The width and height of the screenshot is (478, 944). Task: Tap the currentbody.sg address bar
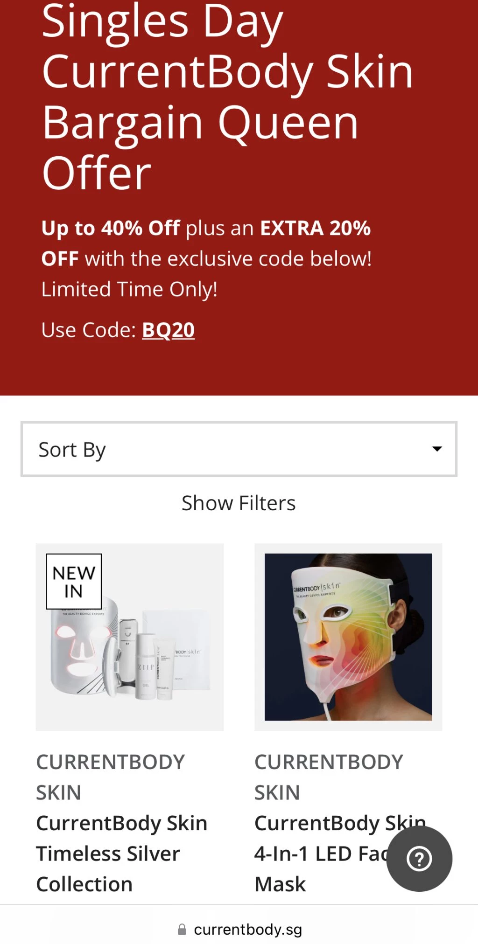pos(239,930)
